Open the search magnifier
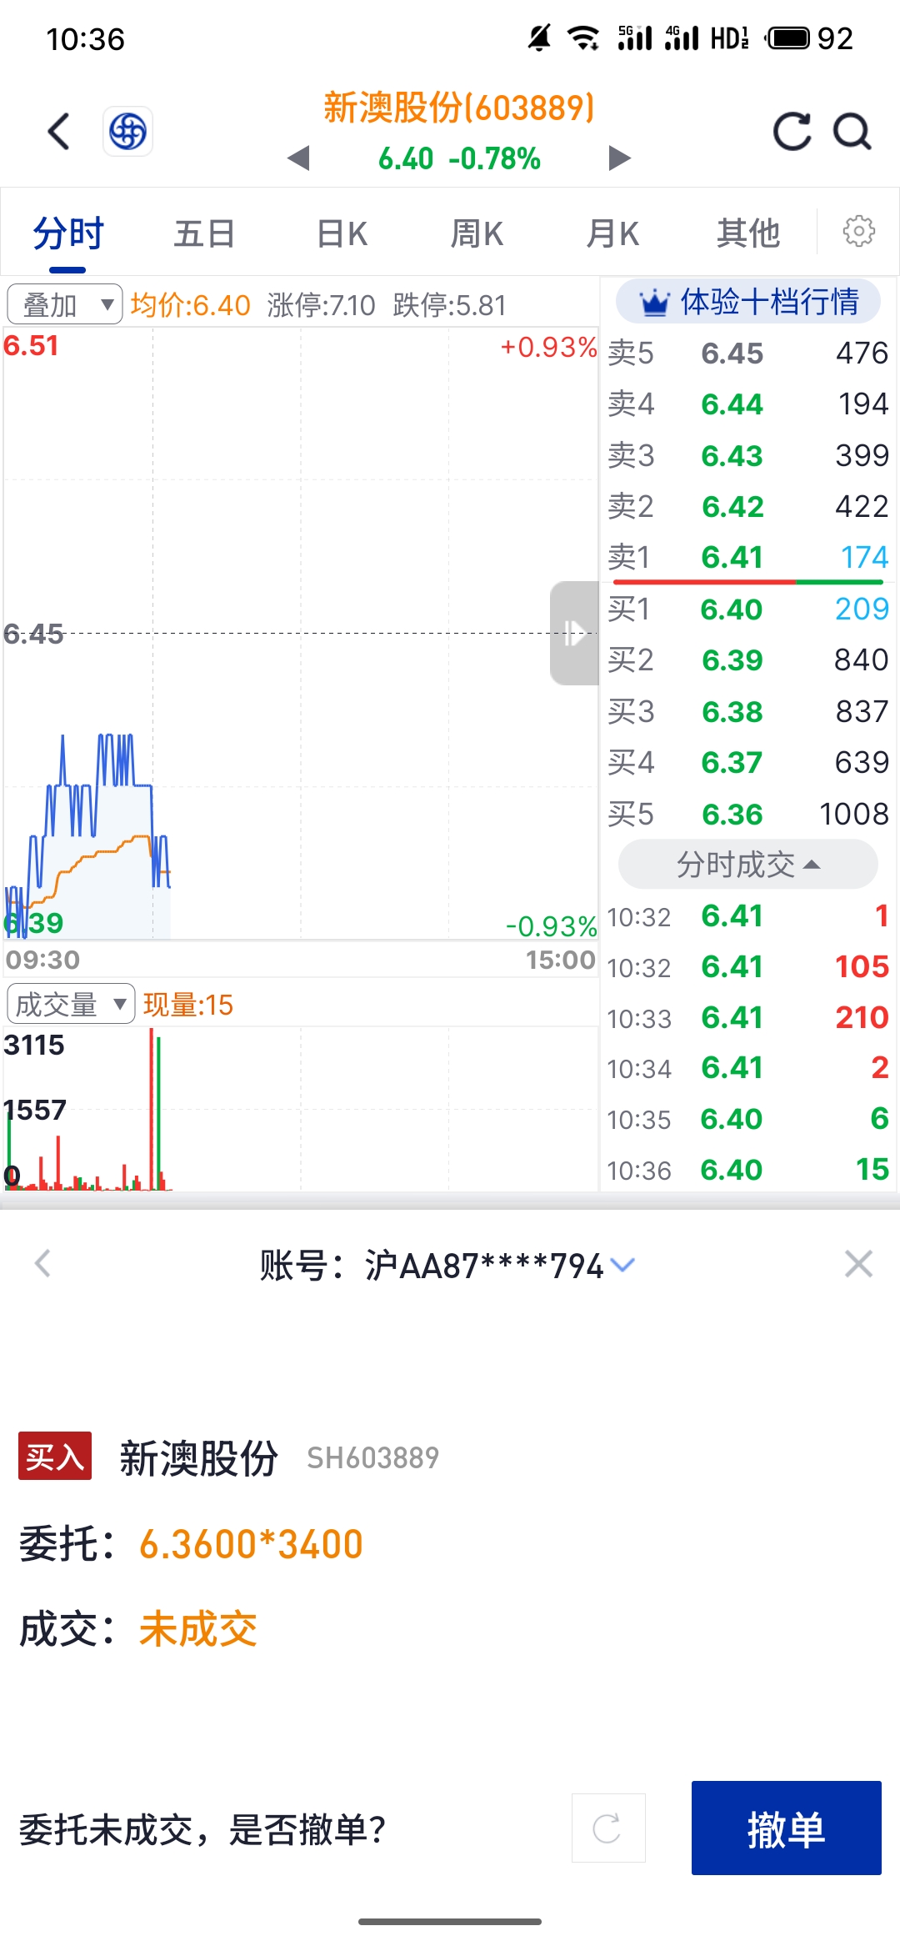The height and width of the screenshot is (1951, 900). pyautogui.click(x=852, y=131)
